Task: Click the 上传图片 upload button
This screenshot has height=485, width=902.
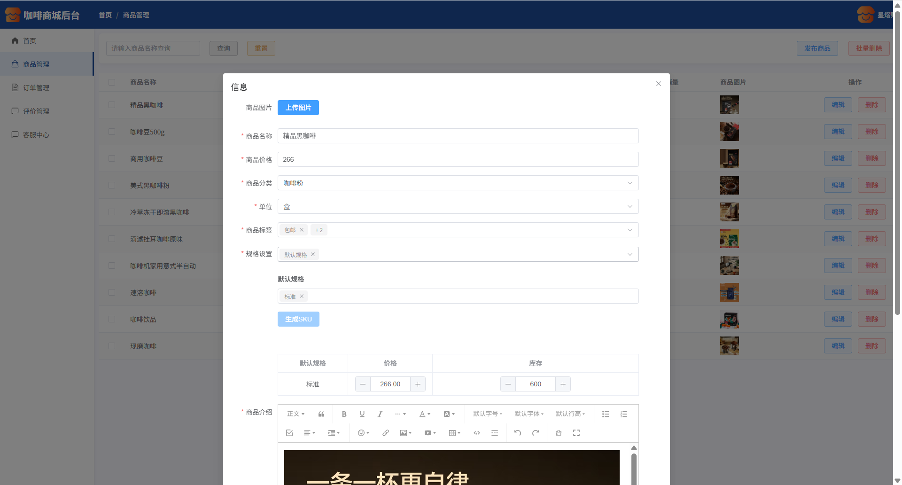Action: 298,108
